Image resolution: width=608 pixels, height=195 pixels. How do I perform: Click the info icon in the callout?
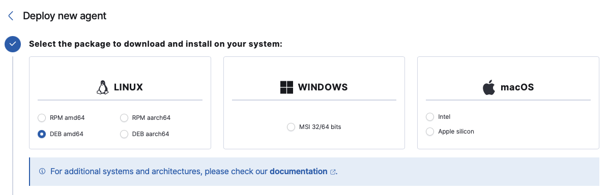pos(42,172)
